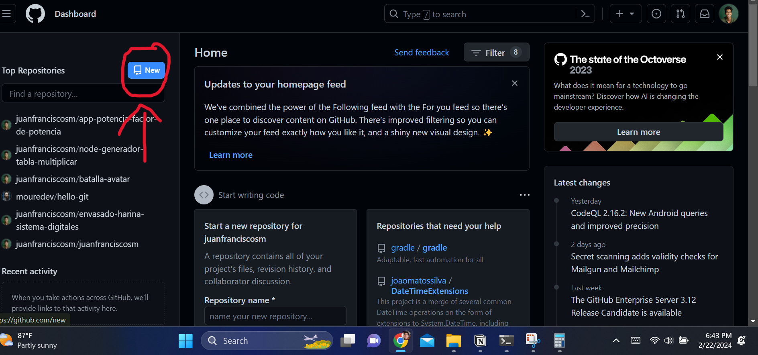Click the Start writing code icon
Image resolution: width=758 pixels, height=355 pixels.
tap(204, 195)
